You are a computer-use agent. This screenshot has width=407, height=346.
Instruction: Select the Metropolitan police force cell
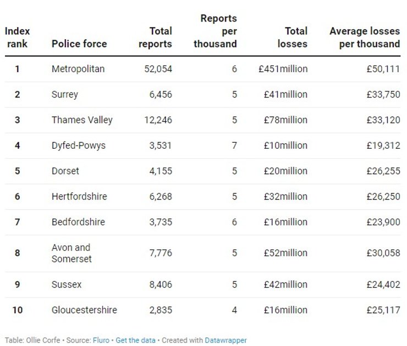78,69
